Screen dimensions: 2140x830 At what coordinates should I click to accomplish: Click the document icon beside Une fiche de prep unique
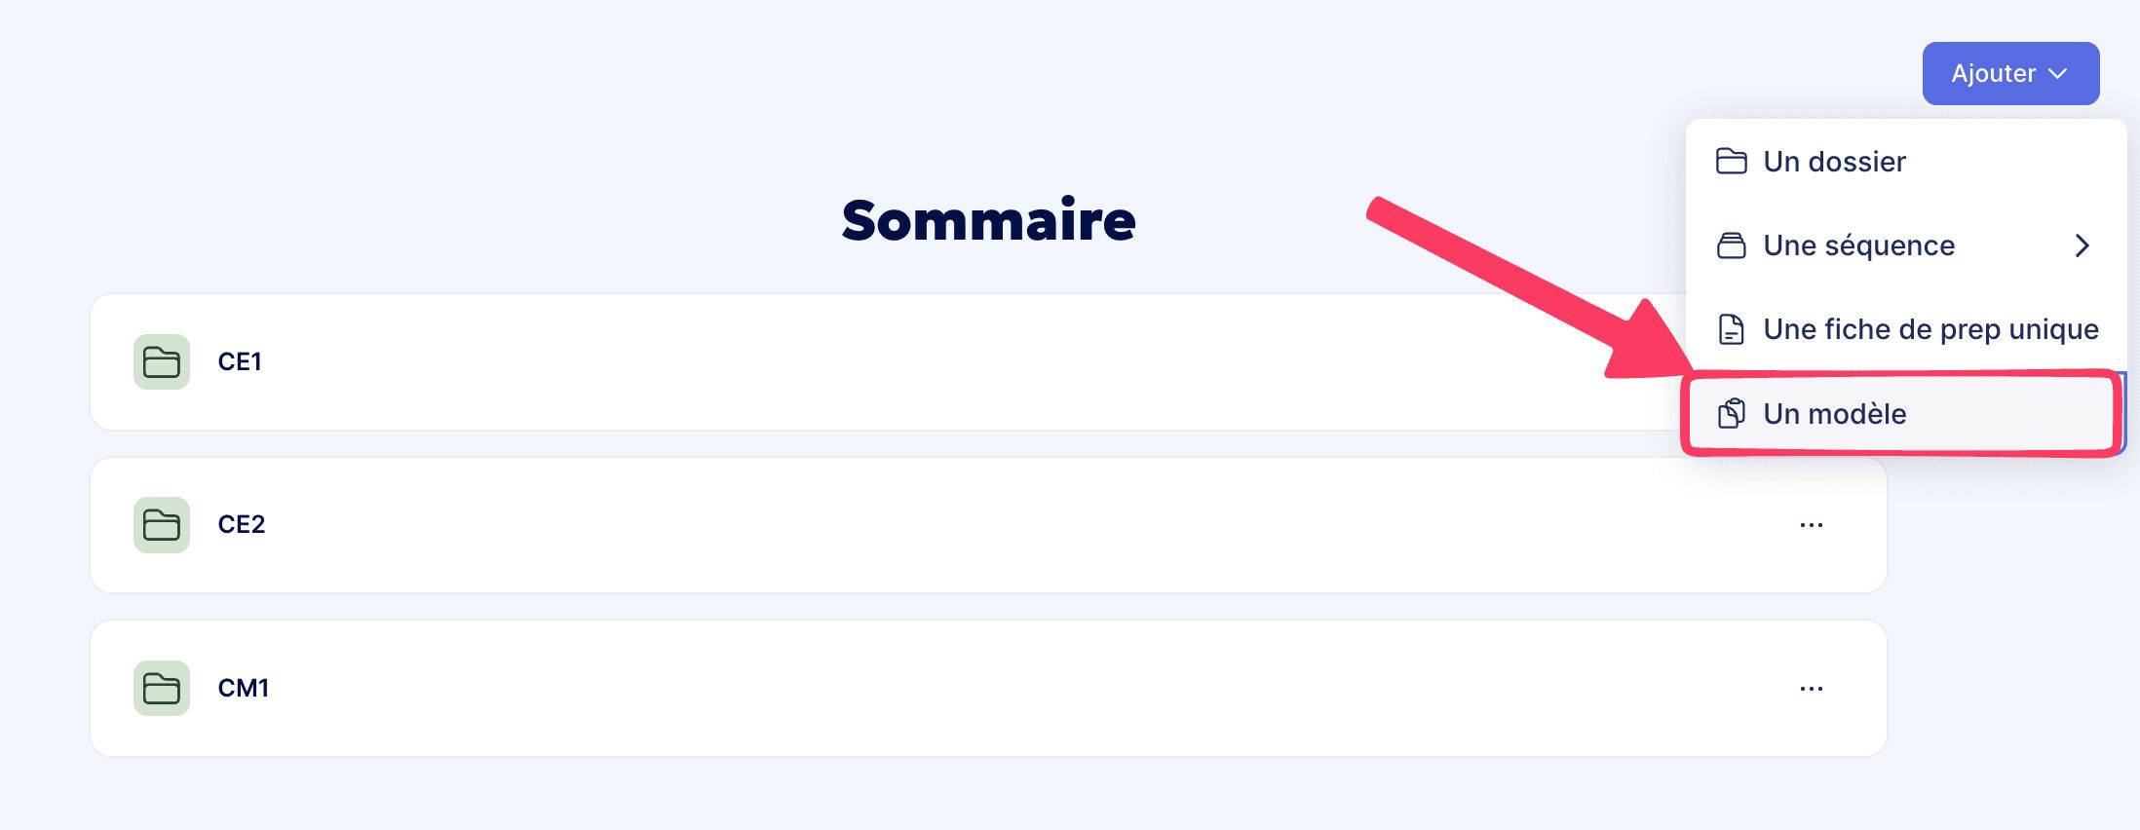[1732, 328]
